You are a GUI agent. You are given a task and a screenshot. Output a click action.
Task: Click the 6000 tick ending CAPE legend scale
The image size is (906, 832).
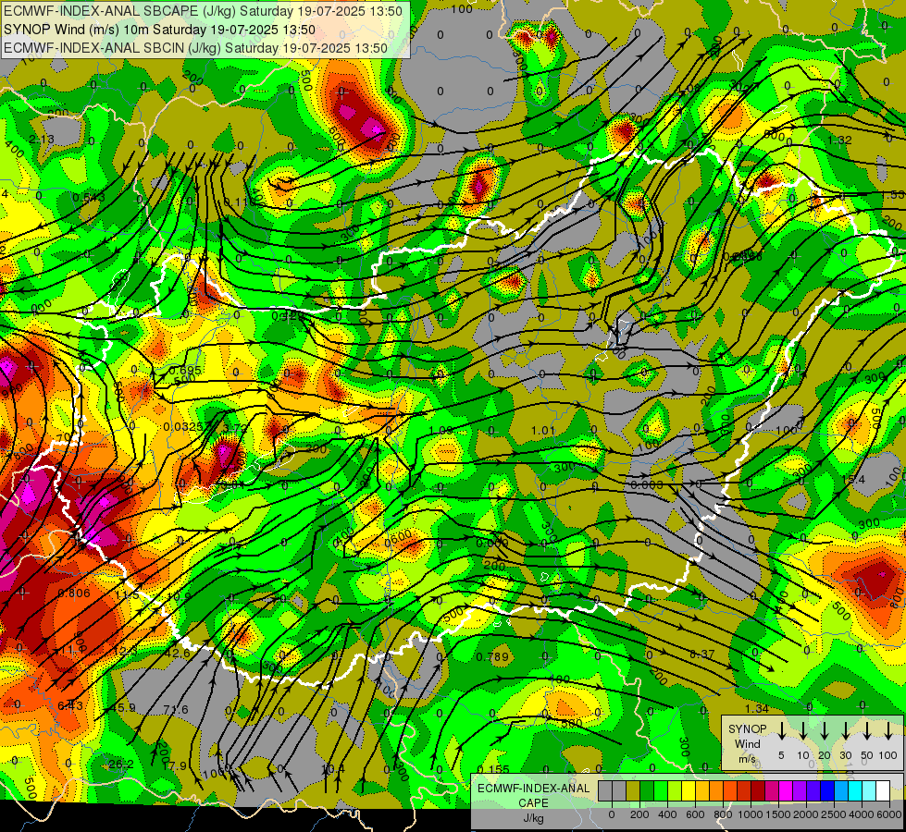pyautogui.click(x=888, y=814)
